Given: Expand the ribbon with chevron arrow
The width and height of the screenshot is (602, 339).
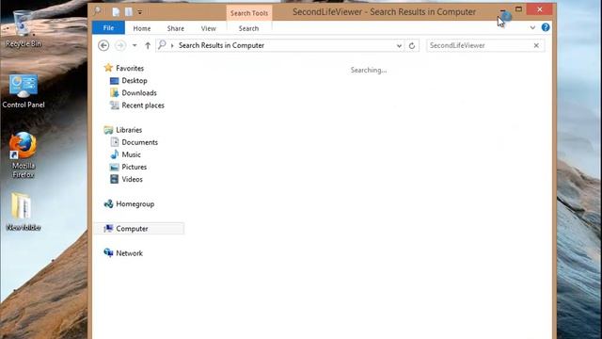Looking at the screenshot, I should 532,27.
